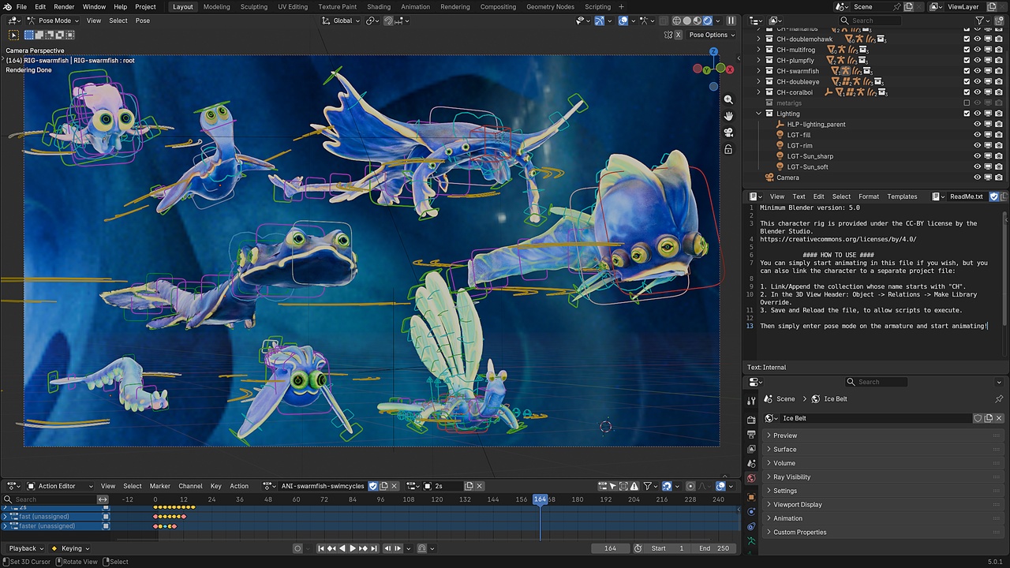Enable the metarigs collection checkbox
This screenshot has height=568, width=1010.
tap(967, 103)
